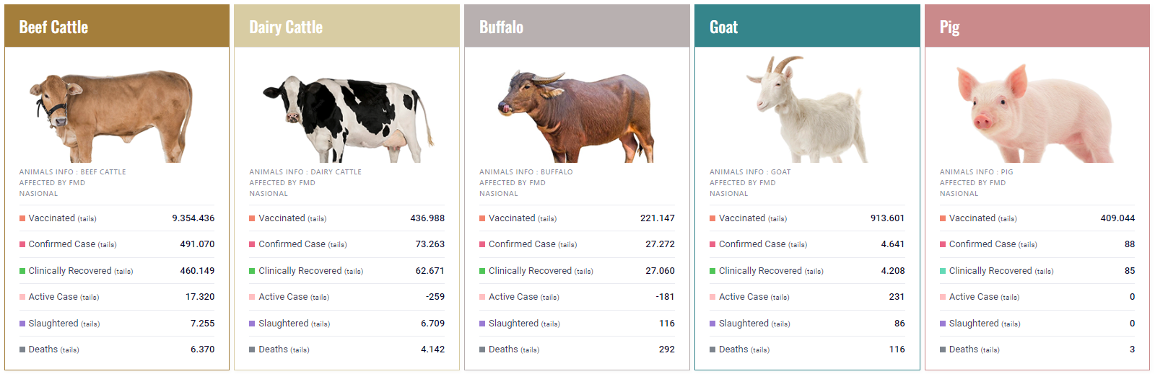The width and height of the screenshot is (1155, 374).
Task: Click Goat Vaccinated value 913.601
Action: [x=887, y=218]
